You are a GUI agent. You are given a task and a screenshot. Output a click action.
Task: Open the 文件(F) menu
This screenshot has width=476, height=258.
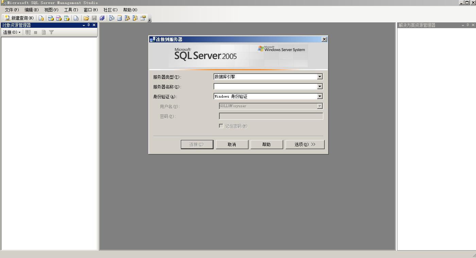(12, 10)
